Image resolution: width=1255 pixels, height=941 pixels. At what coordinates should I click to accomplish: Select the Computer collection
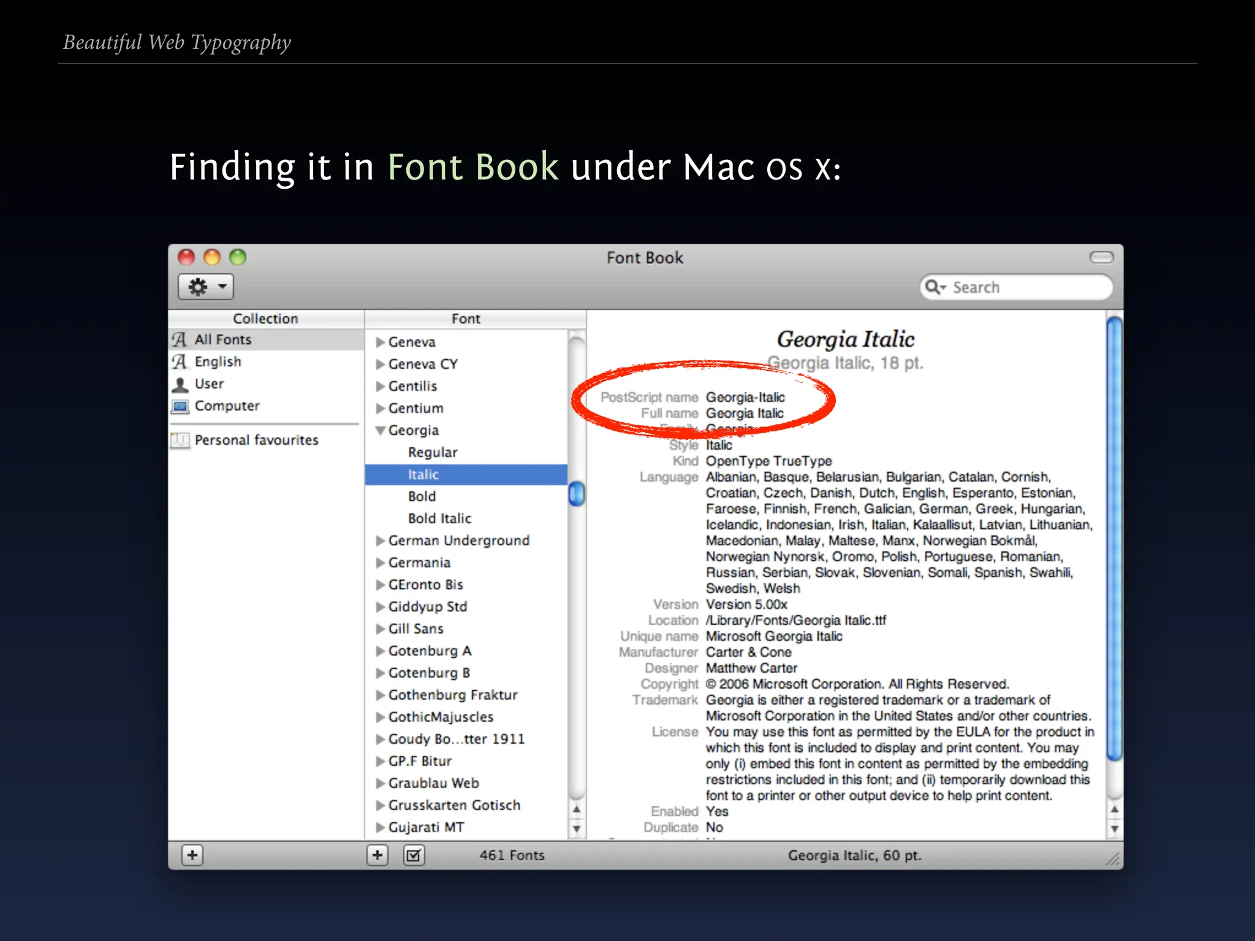point(266,406)
